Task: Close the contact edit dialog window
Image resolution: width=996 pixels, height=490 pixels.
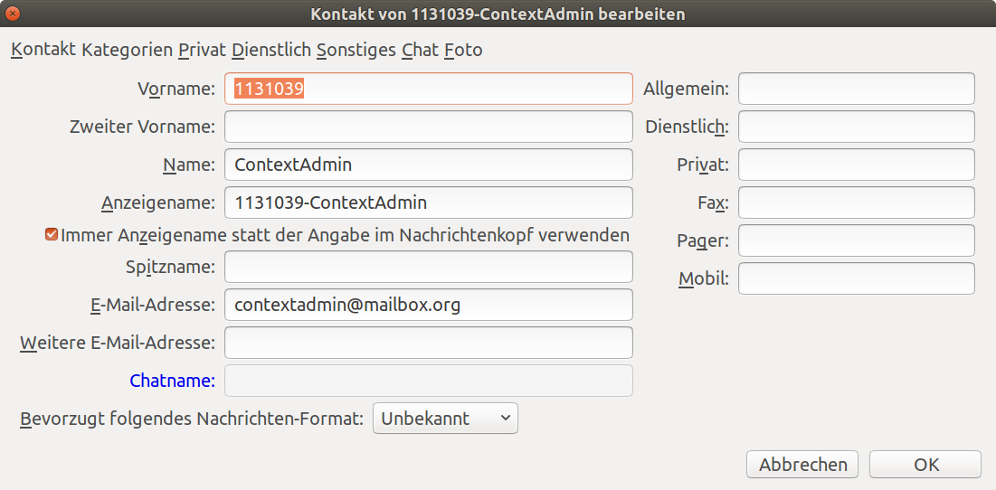Action: pos(13,14)
